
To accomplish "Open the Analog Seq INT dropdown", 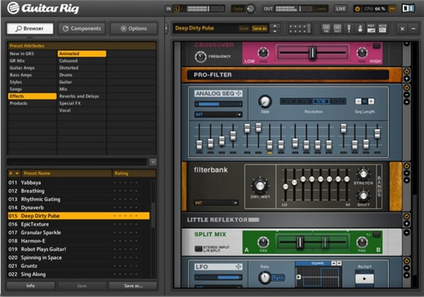I will [x=218, y=115].
